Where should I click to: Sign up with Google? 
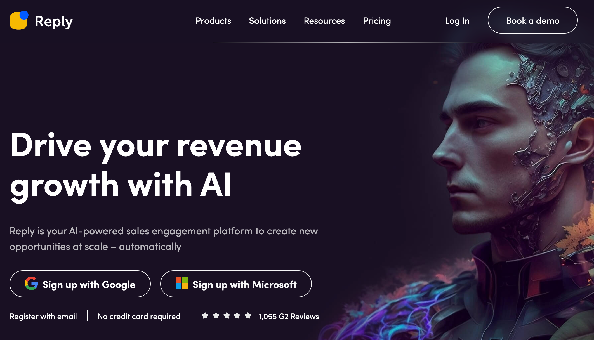(80, 284)
